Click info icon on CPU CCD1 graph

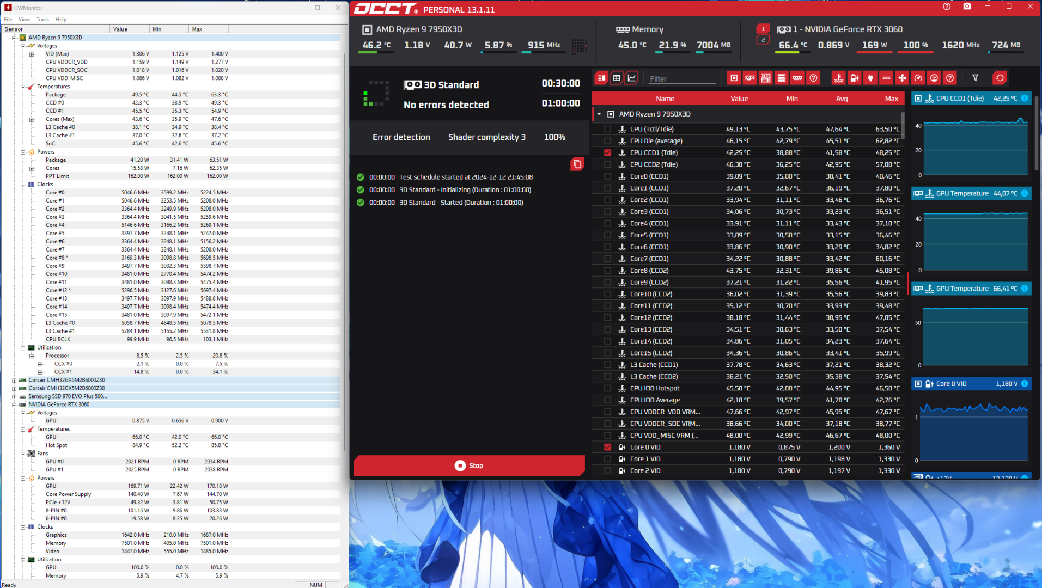[x=1025, y=99]
